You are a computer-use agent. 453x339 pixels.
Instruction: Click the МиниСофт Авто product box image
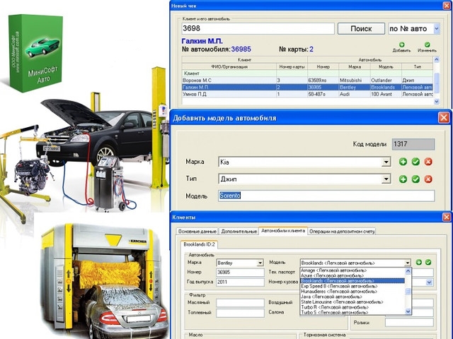(36, 53)
